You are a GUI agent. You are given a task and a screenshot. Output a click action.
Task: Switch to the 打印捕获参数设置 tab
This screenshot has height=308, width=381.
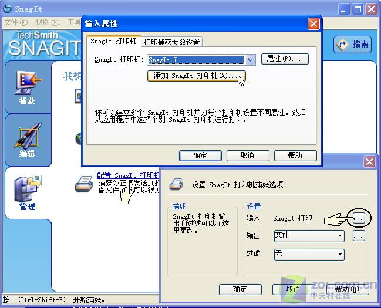[x=171, y=42]
